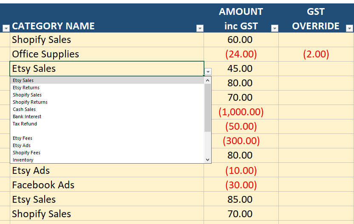The width and height of the screenshot is (354, 224).
Task: Select the Etsy Ads category cell below the list
Action: tap(107, 170)
